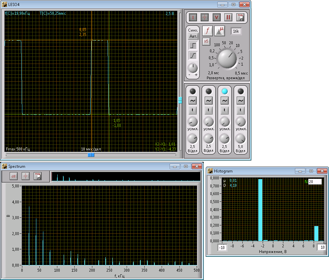Click second channel 2,5 В/дел knob
The height and width of the screenshot is (280, 329).
click(x=209, y=139)
